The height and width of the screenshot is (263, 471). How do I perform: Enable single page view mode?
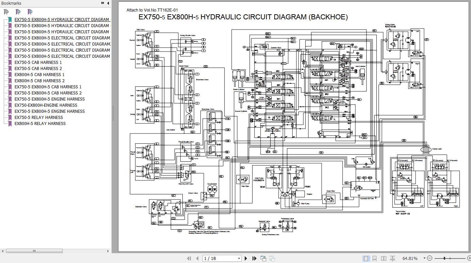point(366,259)
